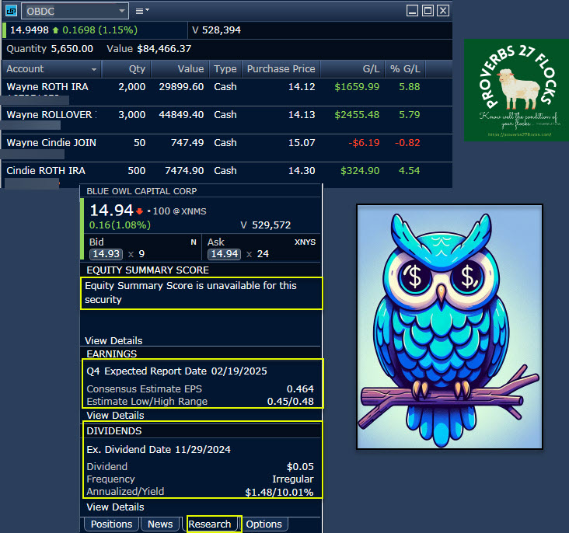The height and width of the screenshot is (533, 569).
Task: Open the Options tab
Action: 264,524
